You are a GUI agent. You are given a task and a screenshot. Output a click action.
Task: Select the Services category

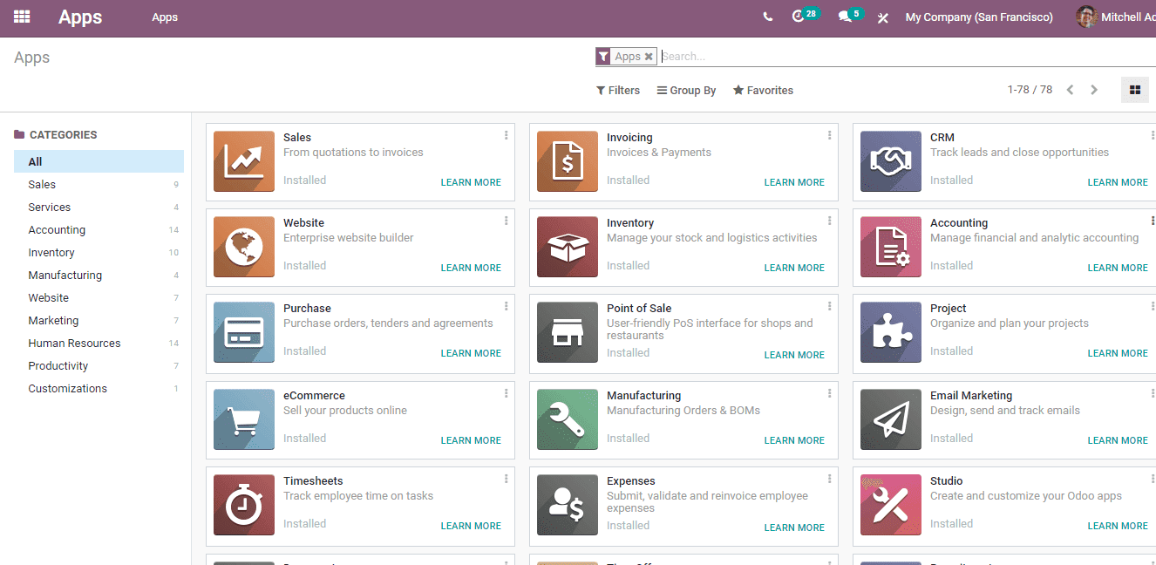point(99,207)
